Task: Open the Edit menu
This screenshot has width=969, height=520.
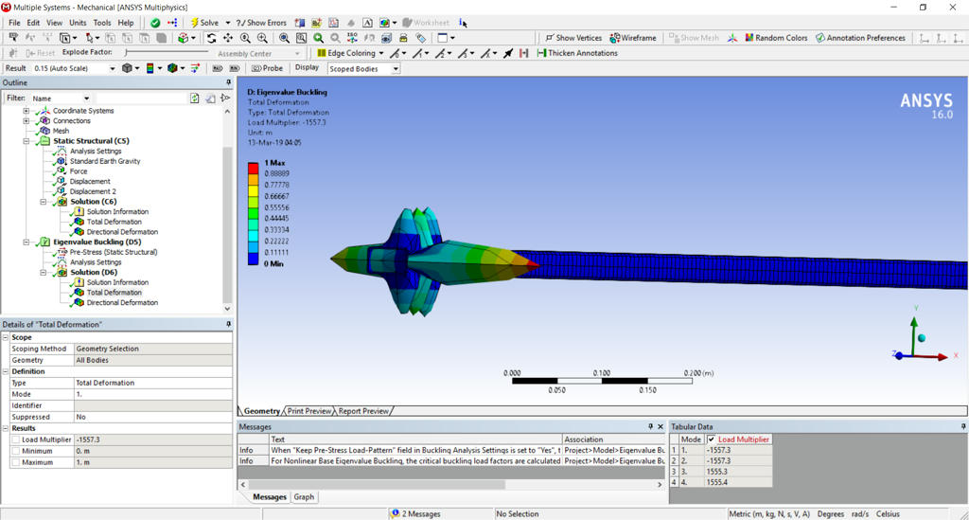Action: 33,23
